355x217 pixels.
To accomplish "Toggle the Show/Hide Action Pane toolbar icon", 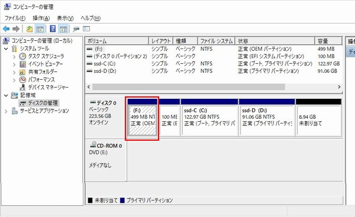I will tap(63, 29).
